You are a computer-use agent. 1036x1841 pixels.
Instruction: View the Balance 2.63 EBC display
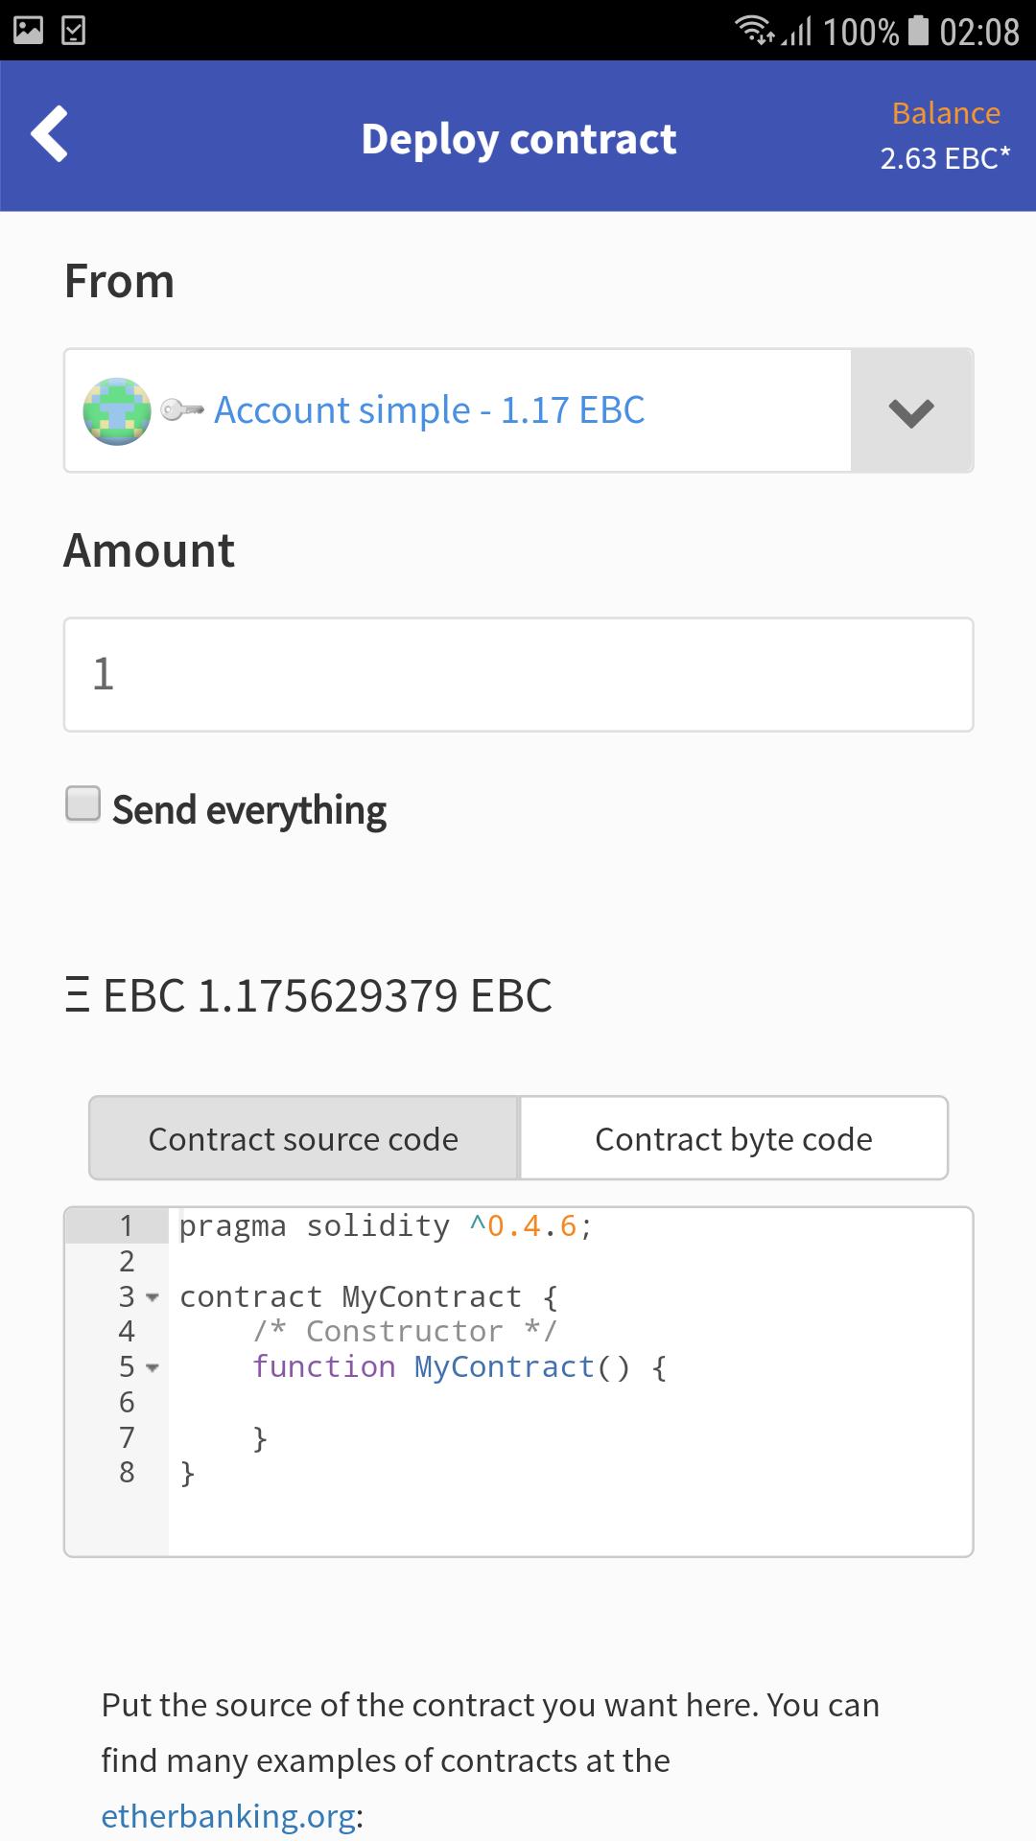945,135
